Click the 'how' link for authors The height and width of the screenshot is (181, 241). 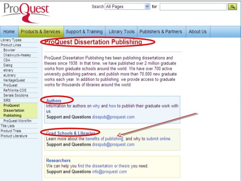coord(112,106)
